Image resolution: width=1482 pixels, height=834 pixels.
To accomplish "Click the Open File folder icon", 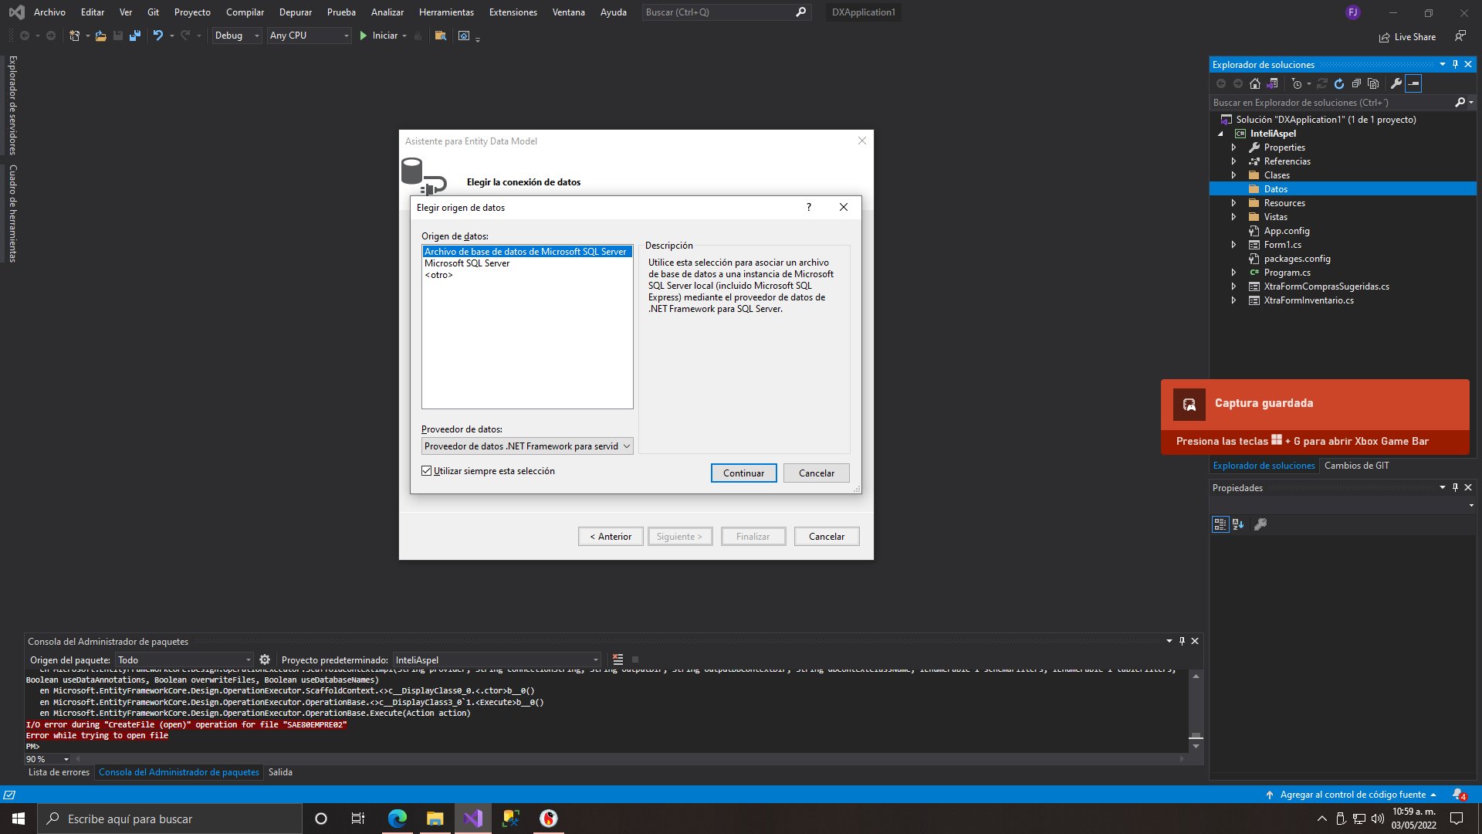I will [x=101, y=36].
